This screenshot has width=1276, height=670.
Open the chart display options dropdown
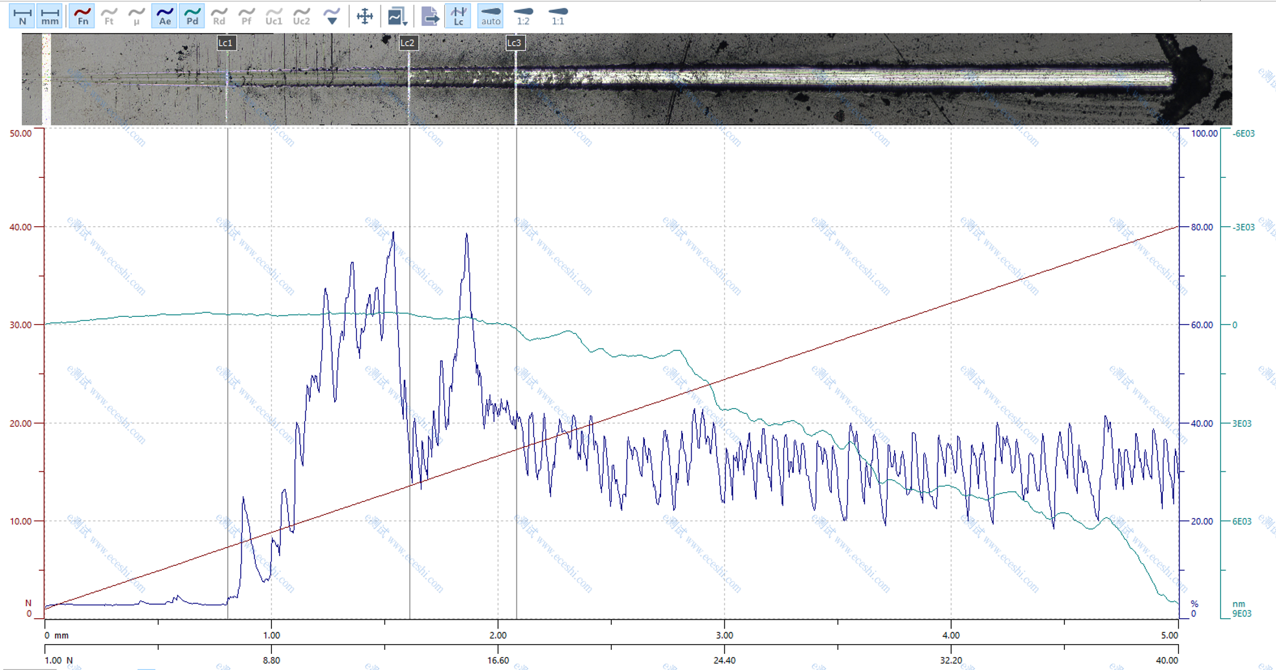397,16
